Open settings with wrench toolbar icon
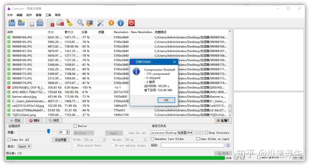 coord(100,23)
